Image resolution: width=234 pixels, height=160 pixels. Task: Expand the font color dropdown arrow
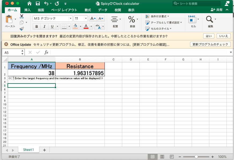(91, 26)
